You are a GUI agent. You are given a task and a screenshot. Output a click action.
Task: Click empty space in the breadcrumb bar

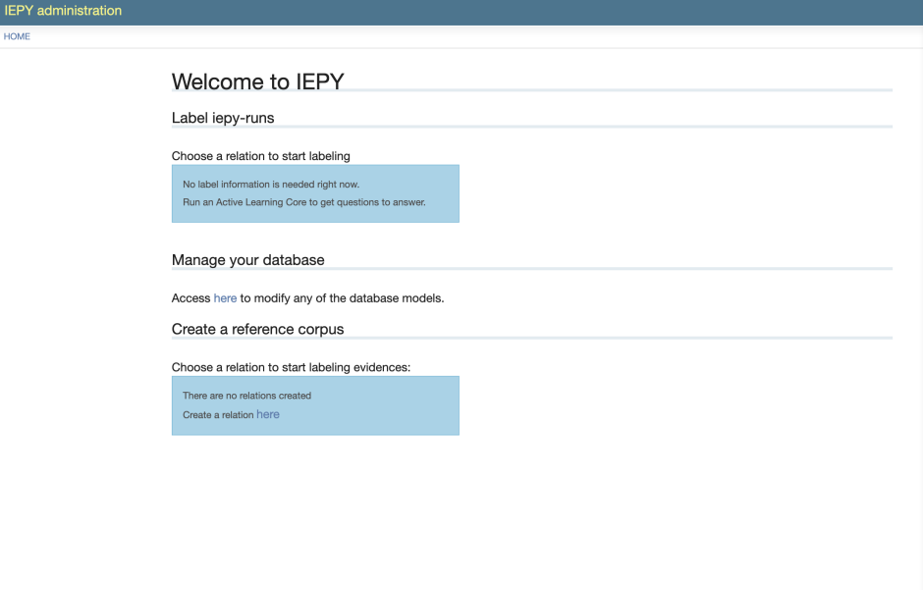(x=471, y=36)
